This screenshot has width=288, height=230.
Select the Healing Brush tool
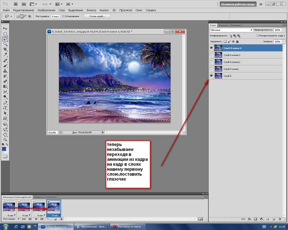point(5,60)
